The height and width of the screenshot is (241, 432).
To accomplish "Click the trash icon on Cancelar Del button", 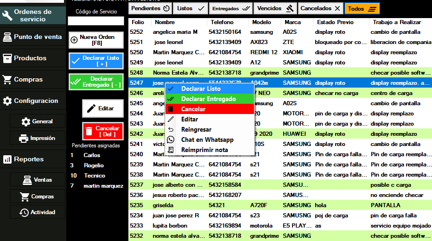I will (x=89, y=131).
